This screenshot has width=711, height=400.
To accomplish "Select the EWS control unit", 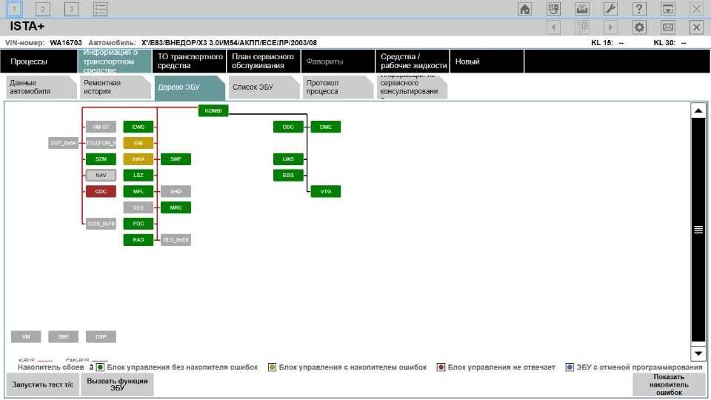I will tap(138, 127).
